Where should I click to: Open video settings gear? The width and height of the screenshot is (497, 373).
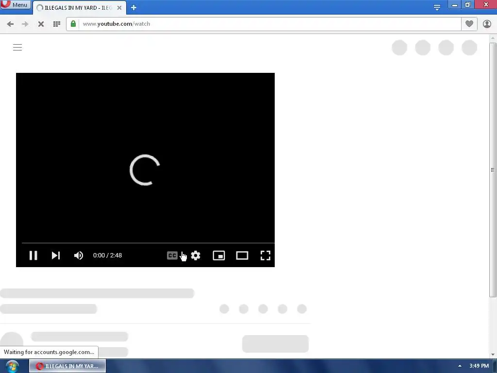[x=196, y=255]
